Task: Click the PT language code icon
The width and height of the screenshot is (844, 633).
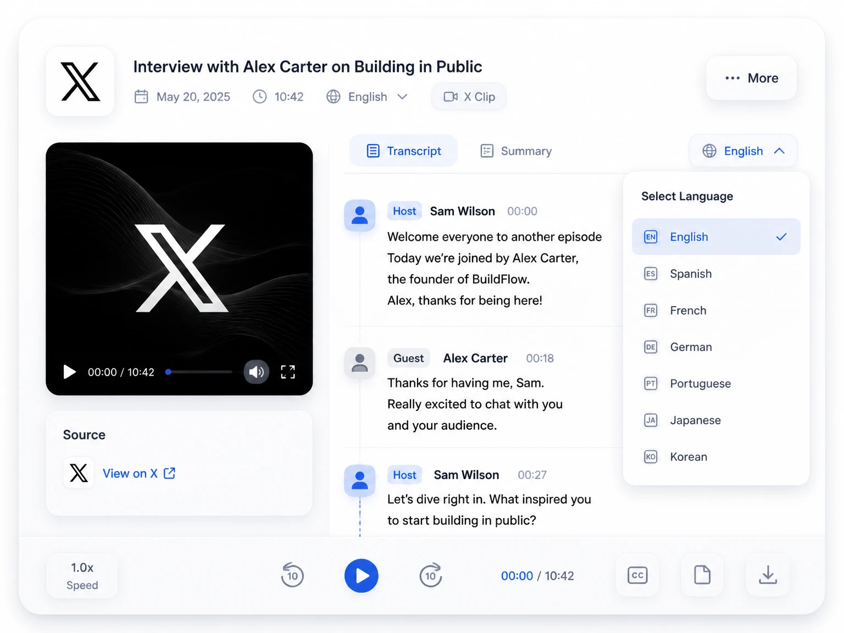Action: (651, 384)
